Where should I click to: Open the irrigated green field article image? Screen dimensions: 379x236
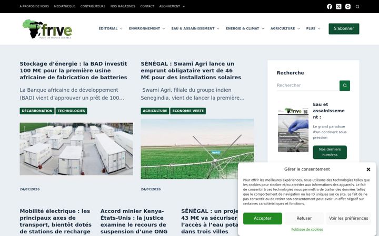click(x=197, y=149)
